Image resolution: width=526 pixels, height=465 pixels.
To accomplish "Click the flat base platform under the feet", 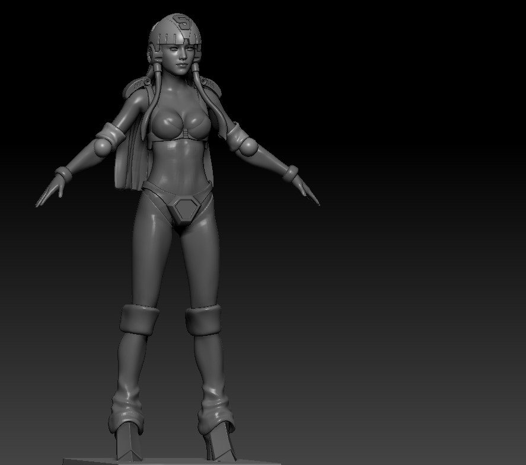I will [171, 461].
